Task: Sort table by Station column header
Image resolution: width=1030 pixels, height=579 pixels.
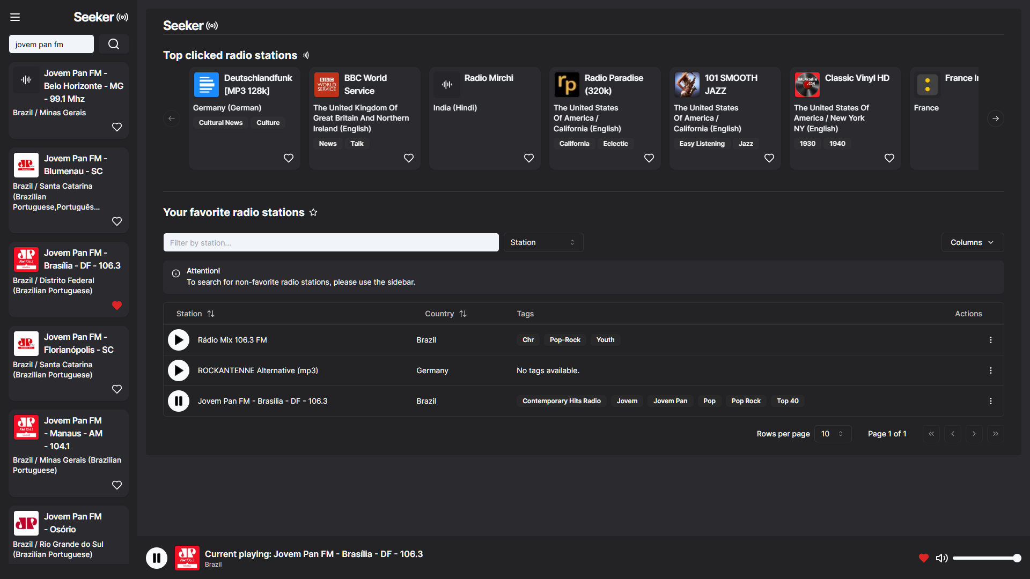Action: (195, 314)
